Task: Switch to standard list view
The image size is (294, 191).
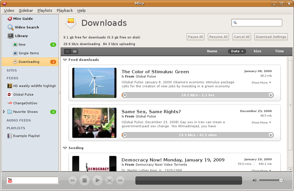Action: (68, 52)
